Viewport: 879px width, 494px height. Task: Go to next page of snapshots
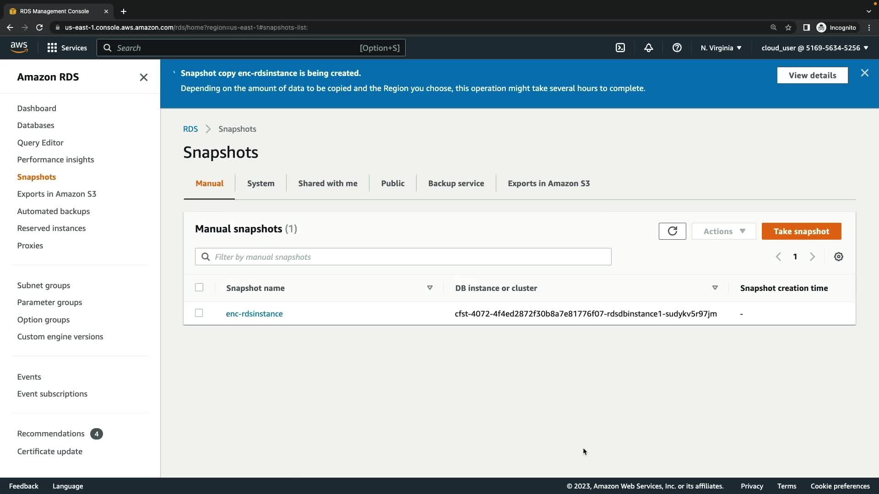(812, 257)
